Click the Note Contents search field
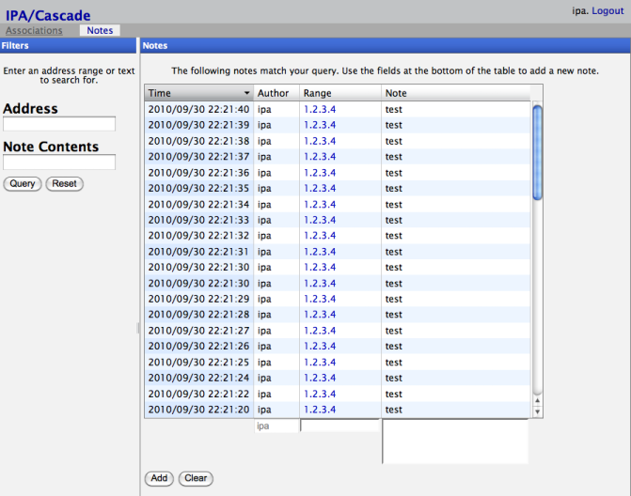The height and width of the screenshot is (496, 631). [59, 163]
